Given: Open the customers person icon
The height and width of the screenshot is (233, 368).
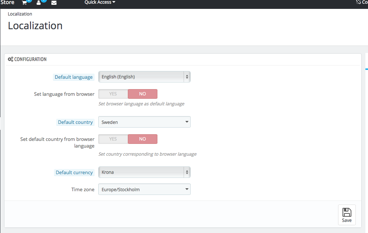Looking at the screenshot, I should [39, 3].
